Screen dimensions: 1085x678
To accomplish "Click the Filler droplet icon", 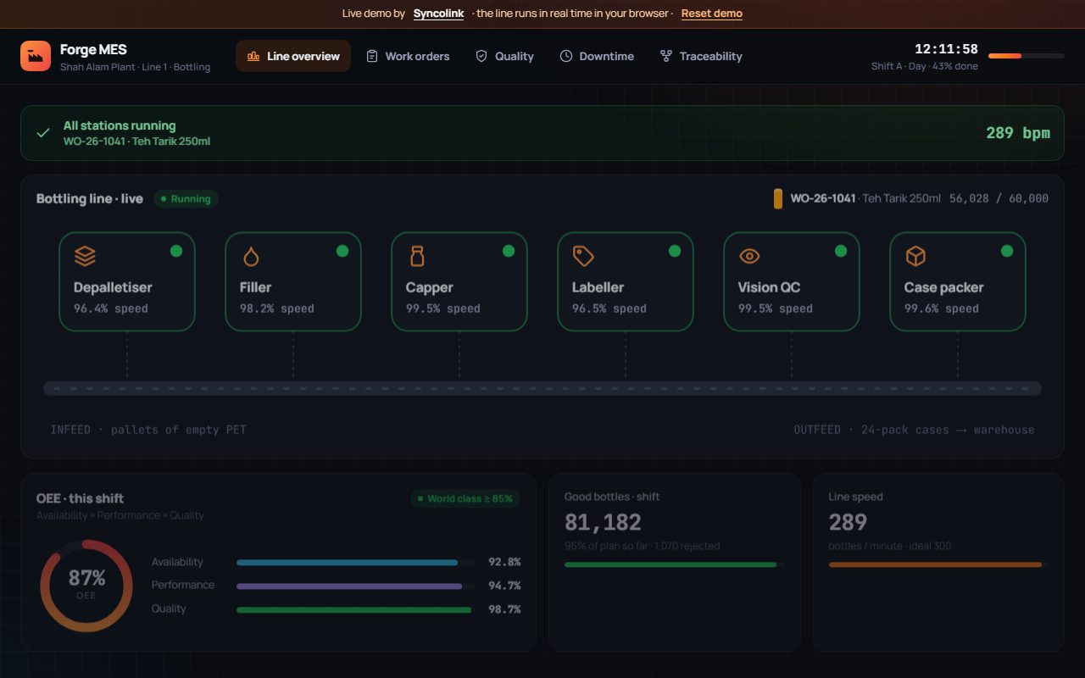I will [251, 256].
